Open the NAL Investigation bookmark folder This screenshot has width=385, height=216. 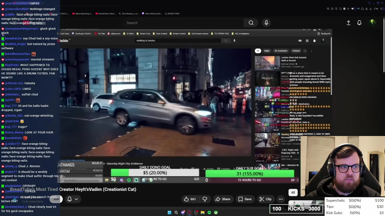point(240,34)
